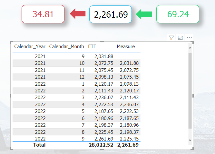Sort by Calendar_Year column header
215x154 pixels.
(x=30, y=47)
